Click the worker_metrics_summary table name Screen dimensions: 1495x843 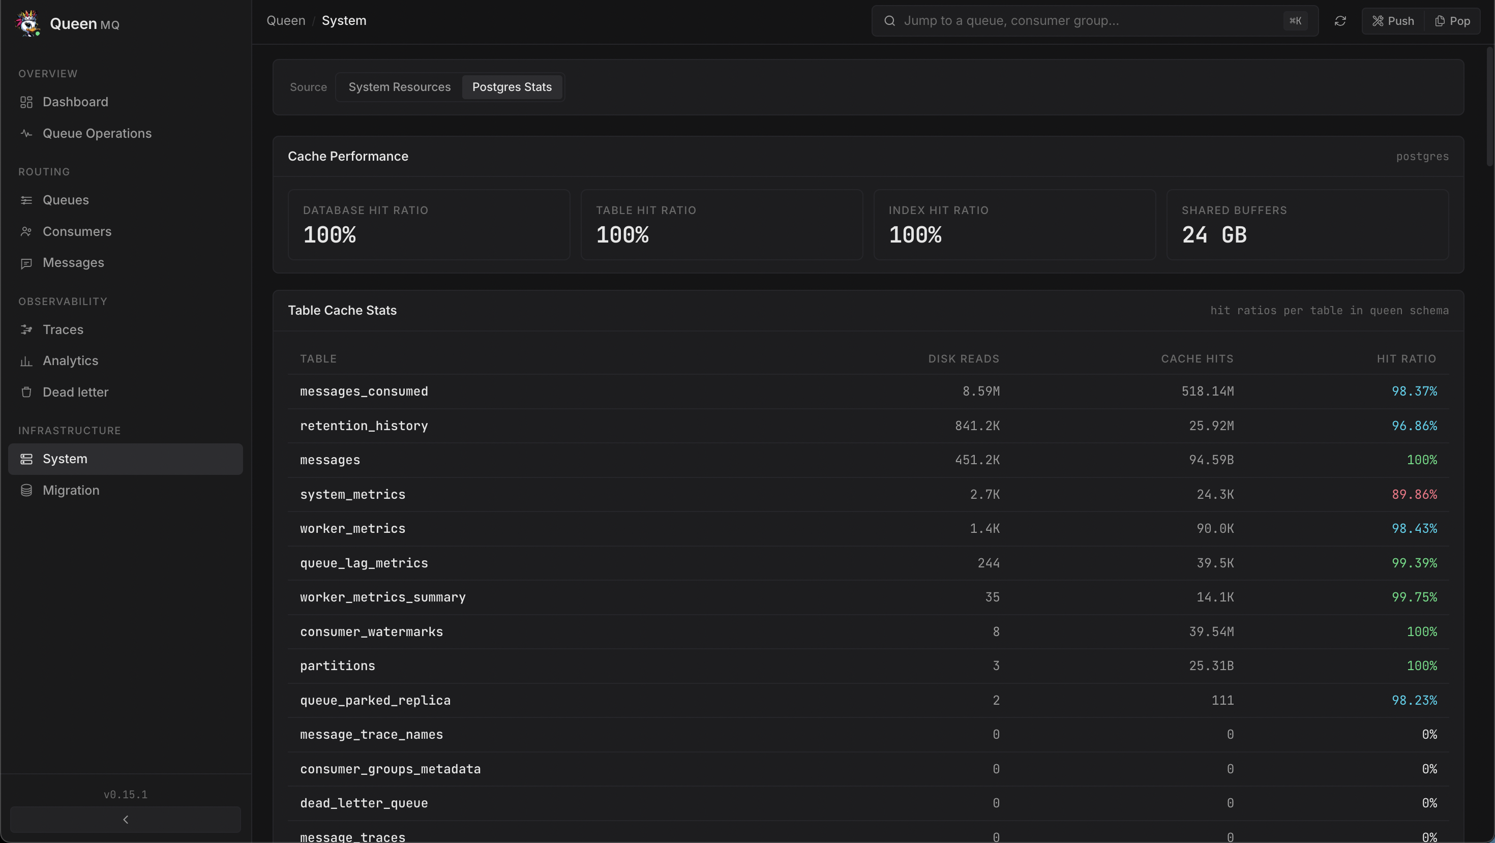382,597
